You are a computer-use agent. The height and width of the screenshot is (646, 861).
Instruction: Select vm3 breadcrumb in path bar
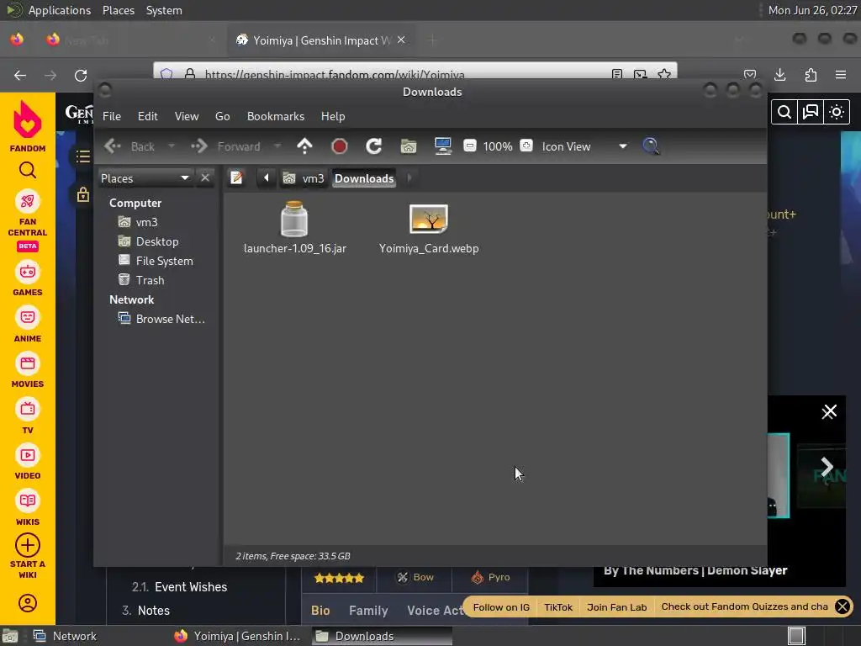[x=304, y=178]
